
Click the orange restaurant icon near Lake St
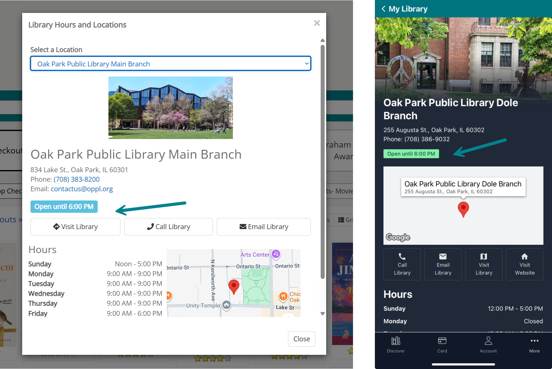point(283,296)
